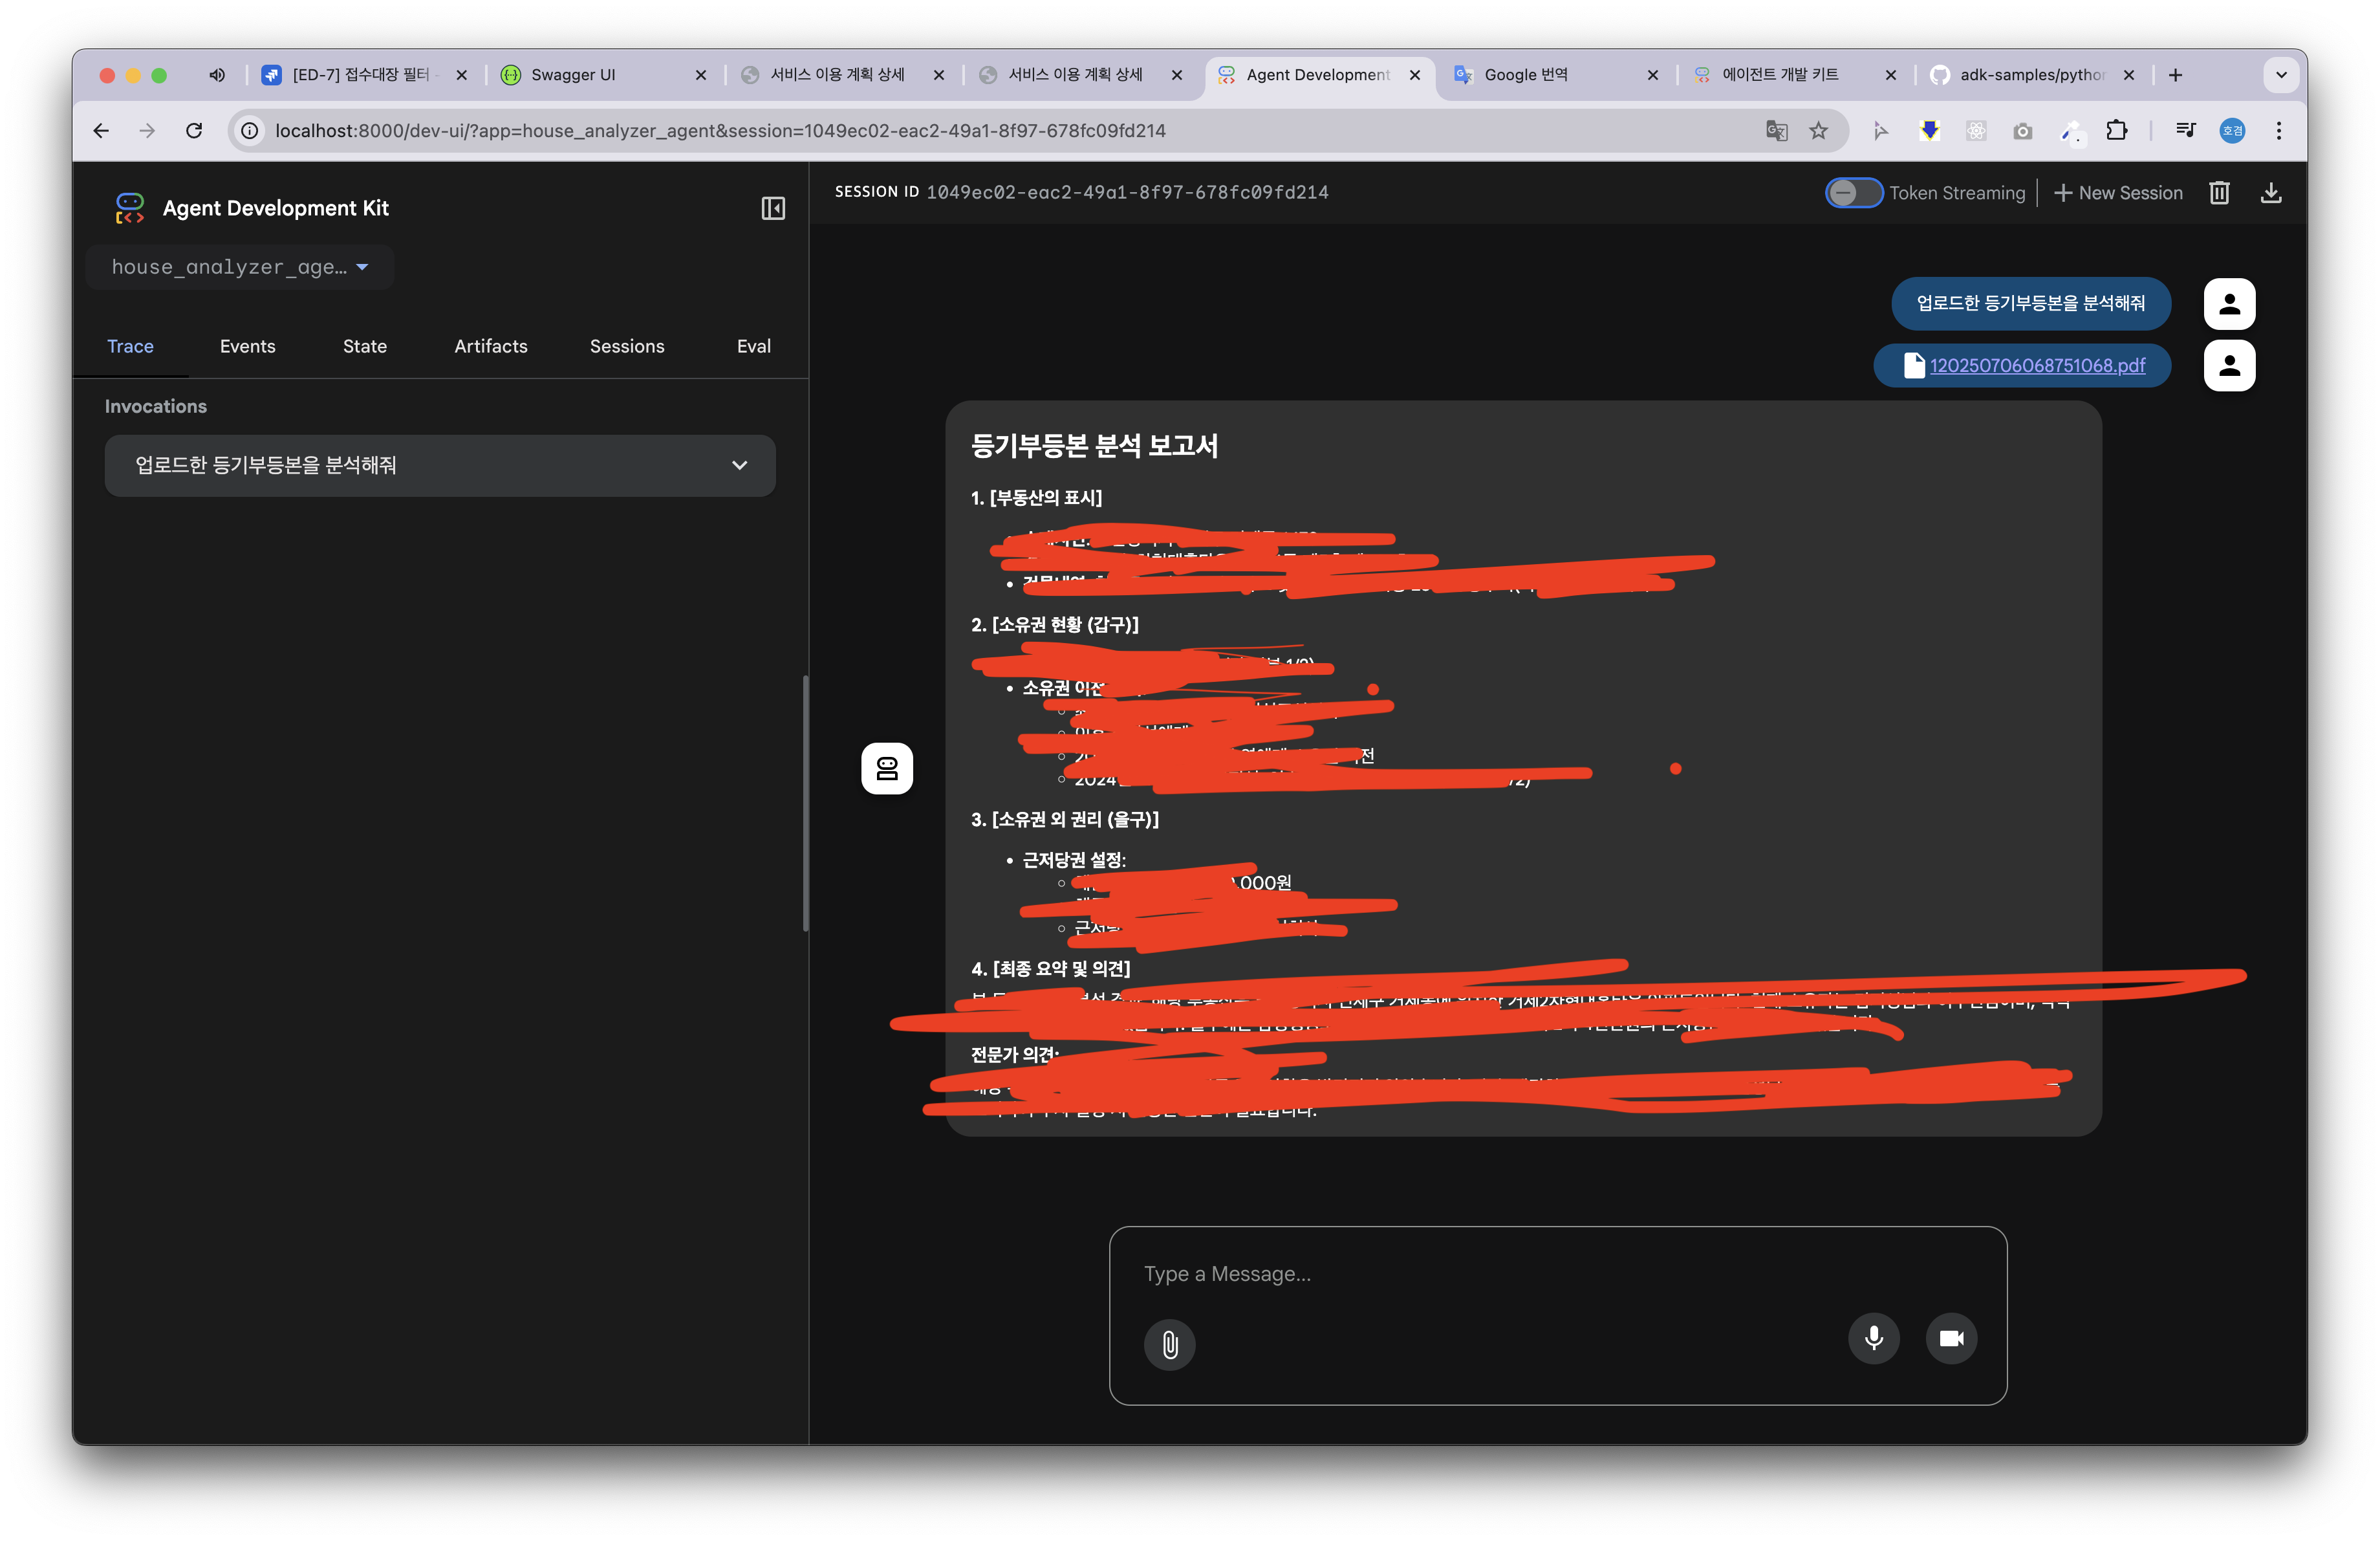Switch to the Events tab
Screen dimensions: 2380x1541
coord(247,346)
